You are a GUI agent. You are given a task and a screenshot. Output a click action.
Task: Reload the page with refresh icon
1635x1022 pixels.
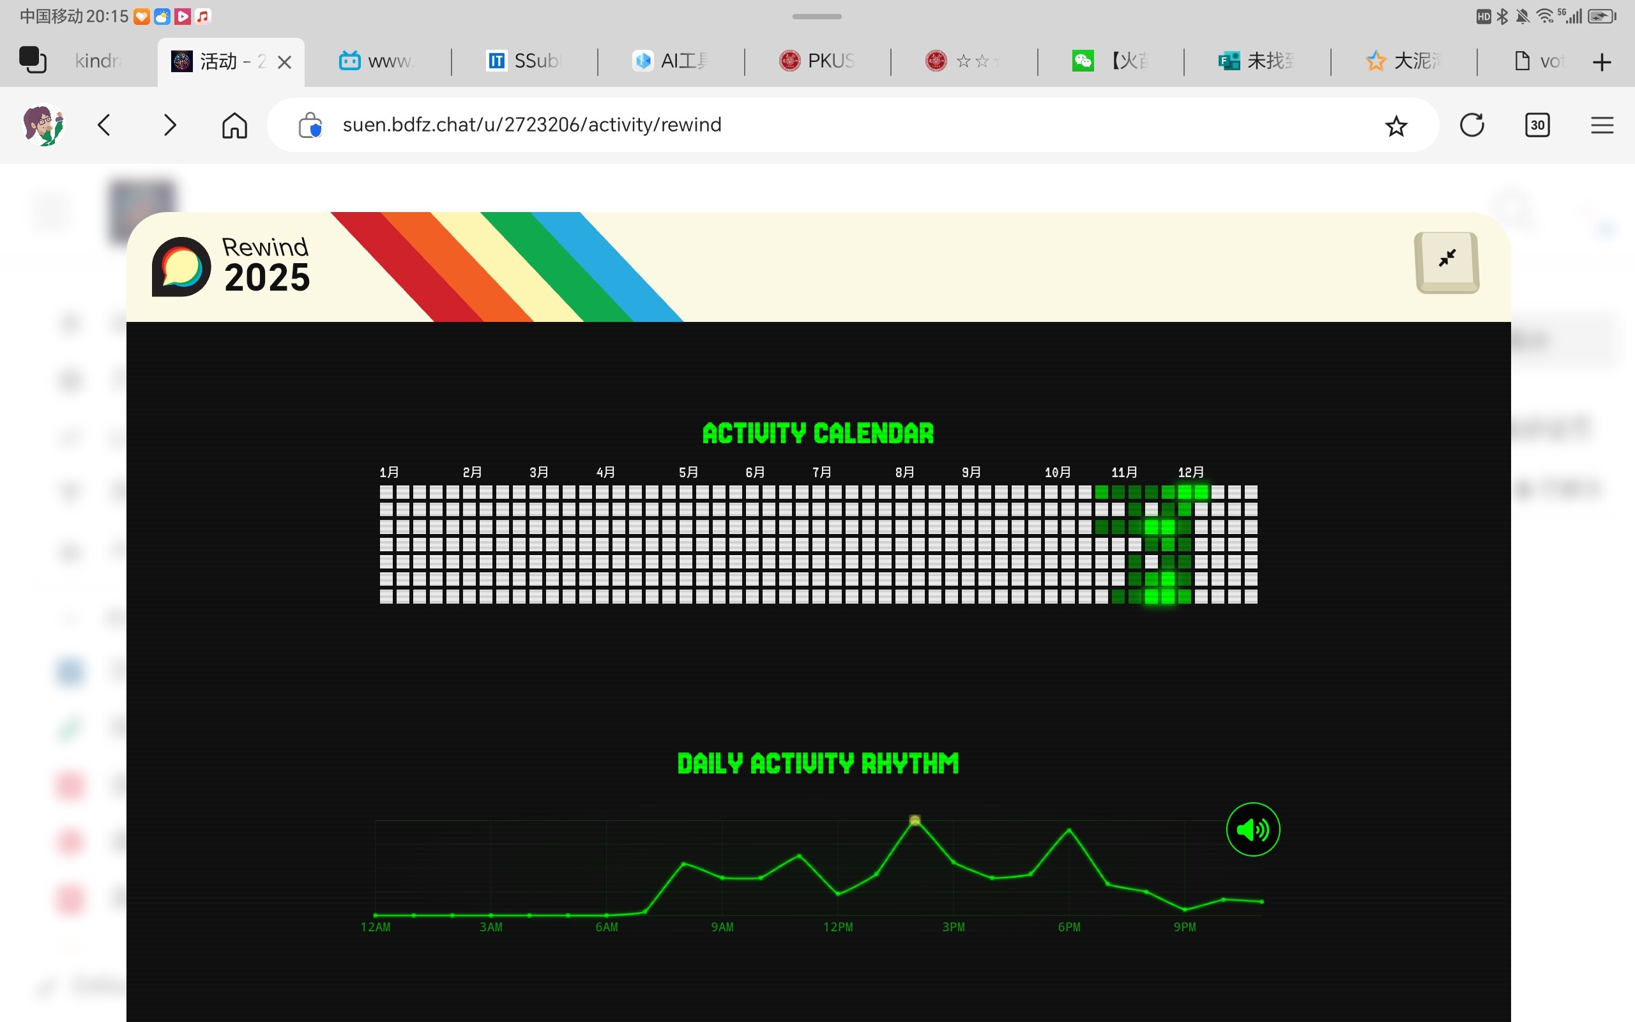coord(1471,125)
